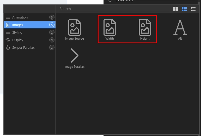Open the Images category
This screenshot has width=201, height=136.
29,25
